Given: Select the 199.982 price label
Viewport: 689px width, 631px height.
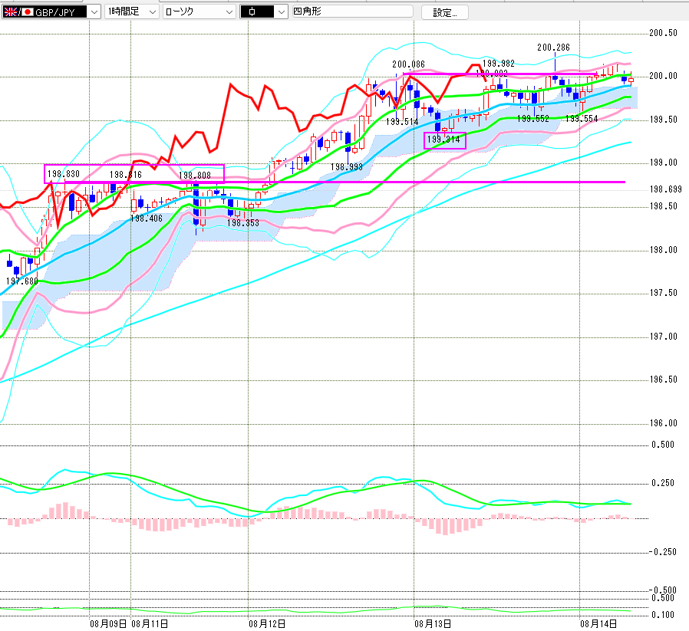Looking at the screenshot, I should (x=498, y=63).
